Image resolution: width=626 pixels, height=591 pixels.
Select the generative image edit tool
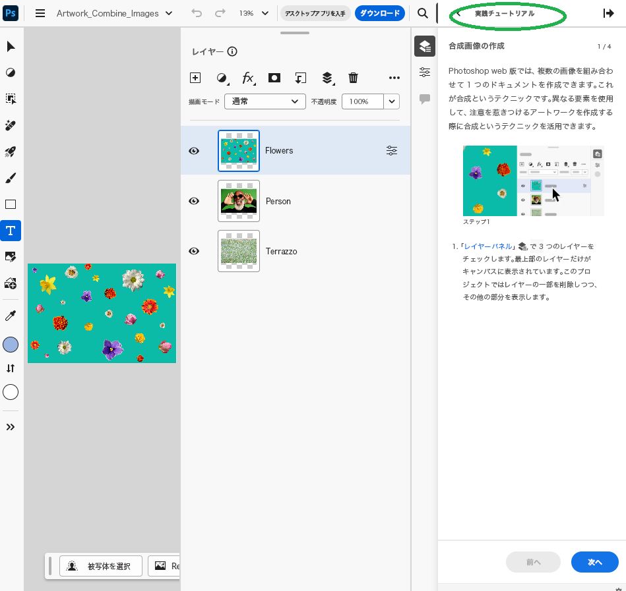click(x=11, y=256)
